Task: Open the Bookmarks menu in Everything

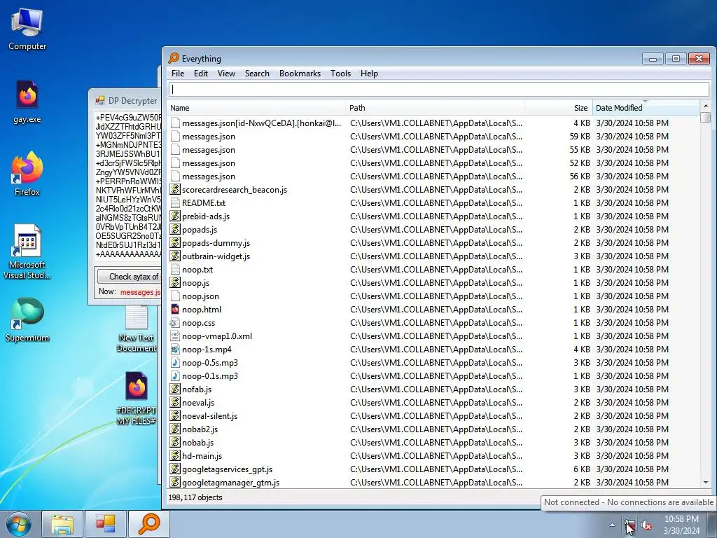Action: (x=300, y=73)
